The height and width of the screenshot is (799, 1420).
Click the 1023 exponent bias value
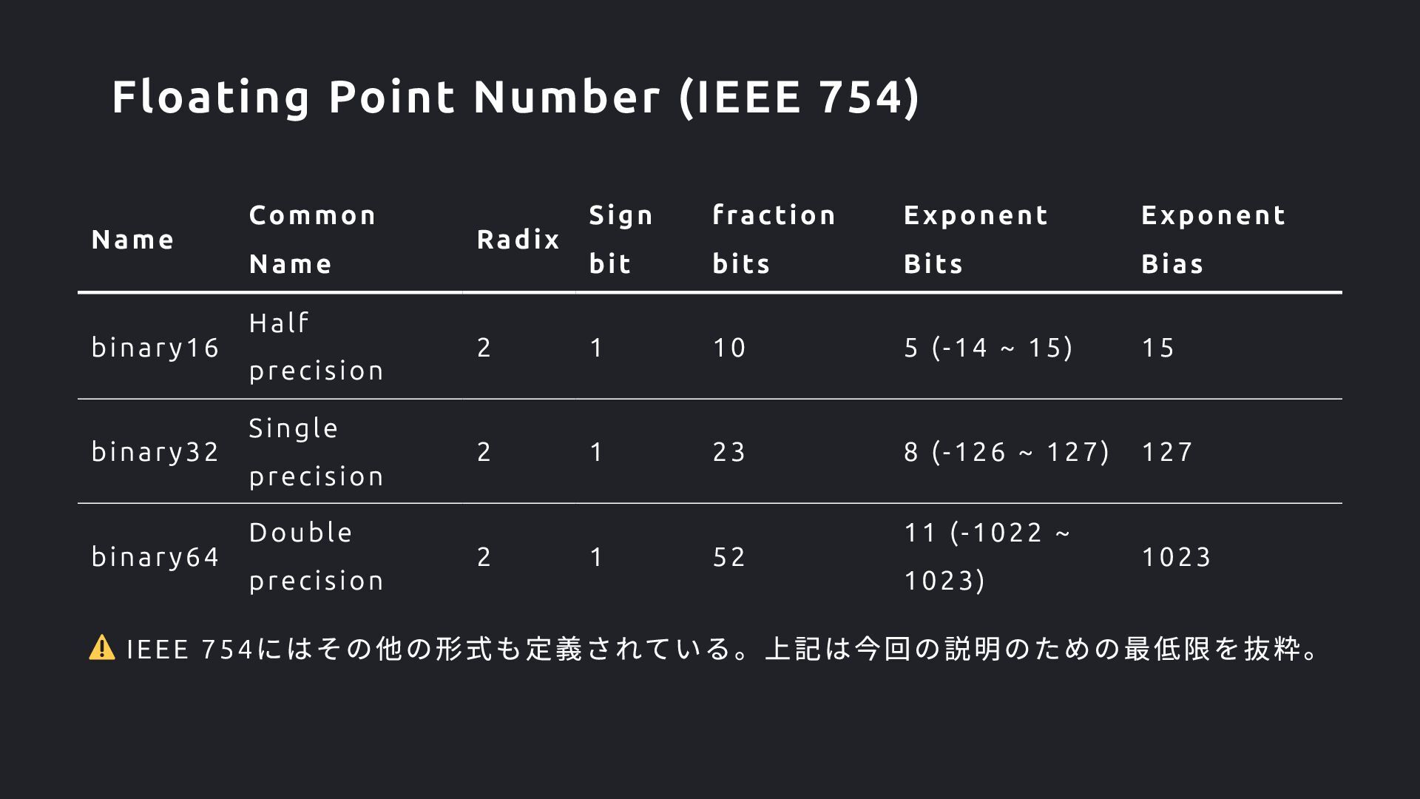(x=1177, y=557)
